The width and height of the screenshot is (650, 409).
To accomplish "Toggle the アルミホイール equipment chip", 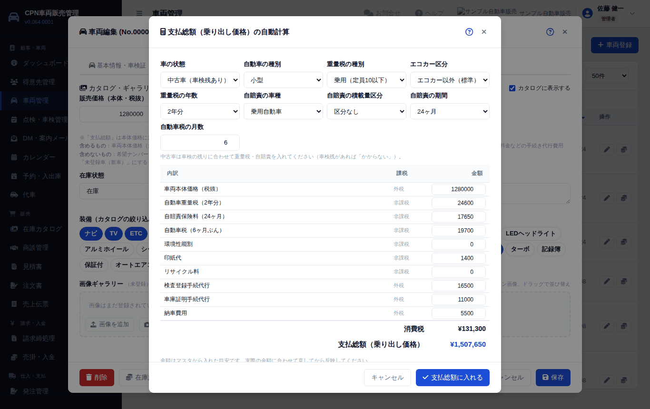I will coord(107,249).
